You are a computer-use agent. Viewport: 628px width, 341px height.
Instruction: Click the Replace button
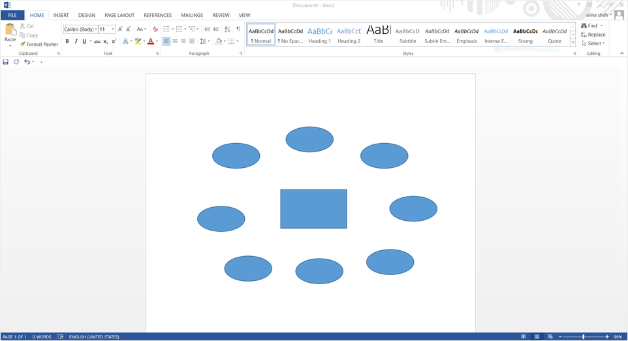tap(593, 35)
